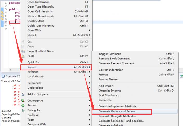Click the Copy Qualified Name icon
The image size is (183, 126).
tap(23, 51)
